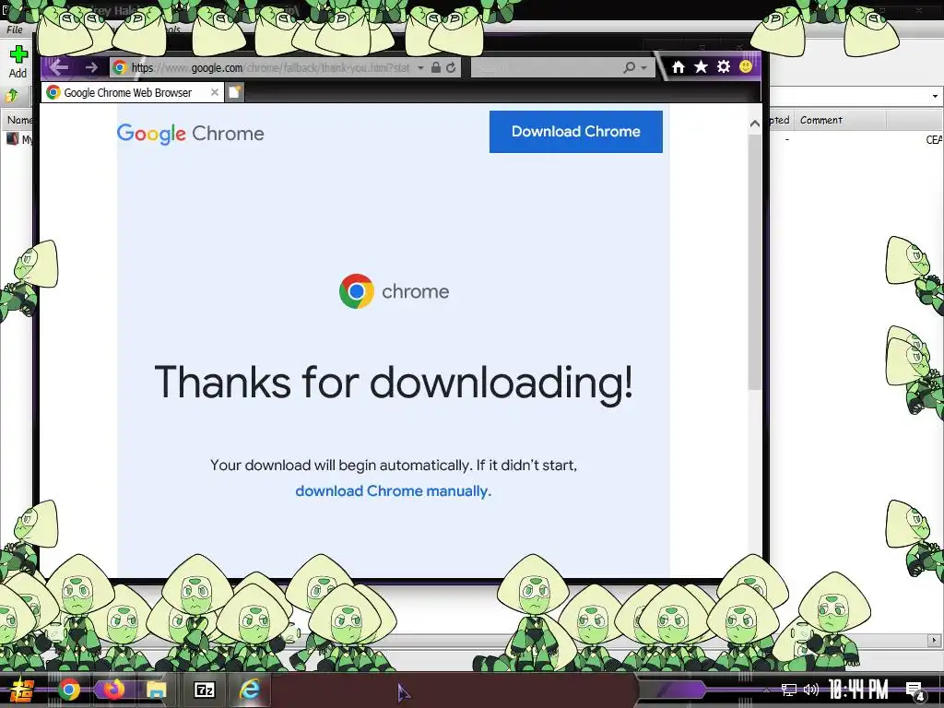944x708 pixels.
Task: Click the Download Chrome button
Action: tap(575, 131)
